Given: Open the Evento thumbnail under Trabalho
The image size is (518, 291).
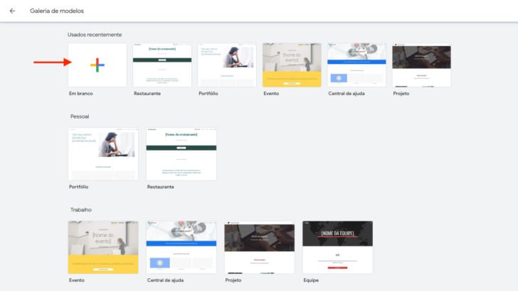Looking at the screenshot, I should pos(103,246).
